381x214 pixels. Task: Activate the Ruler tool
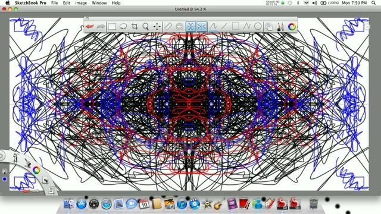coord(168,26)
